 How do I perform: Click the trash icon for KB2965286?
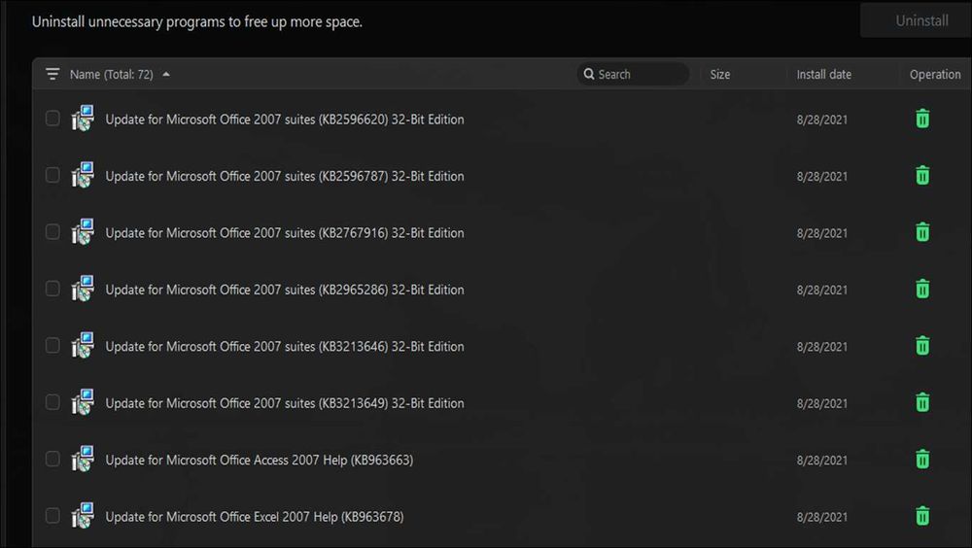coord(922,289)
